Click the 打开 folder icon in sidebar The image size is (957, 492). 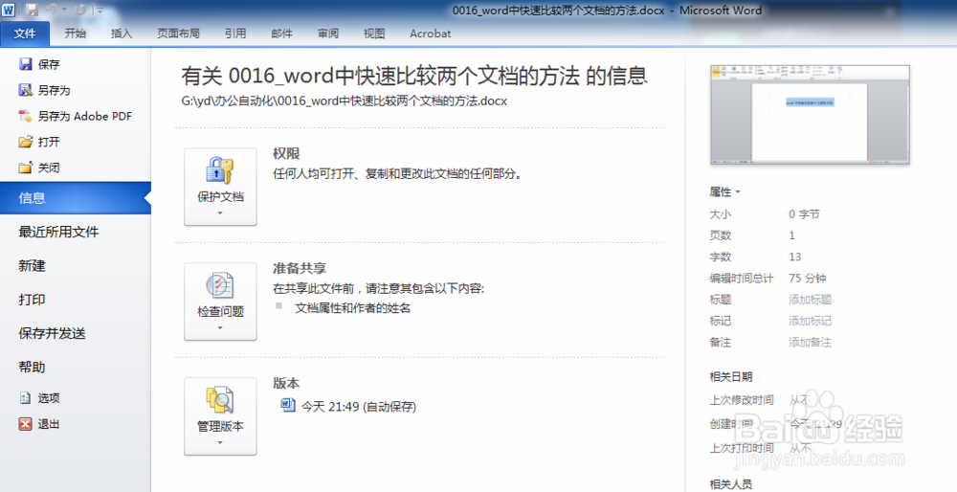click(25, 142)
